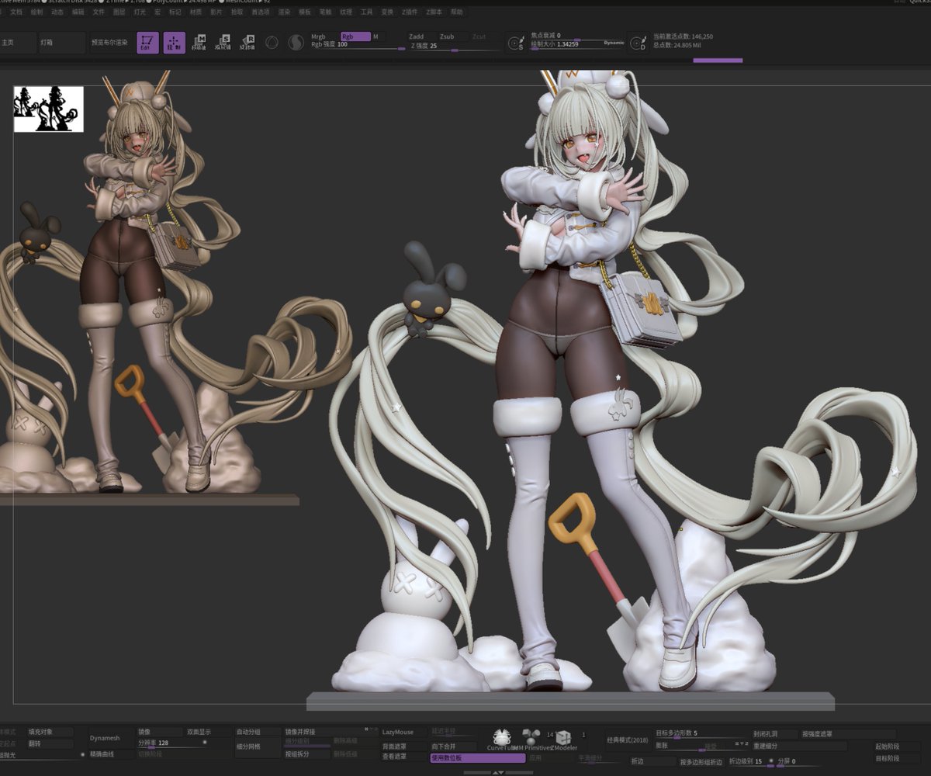Click the 镜像 button

pos(158,732)
